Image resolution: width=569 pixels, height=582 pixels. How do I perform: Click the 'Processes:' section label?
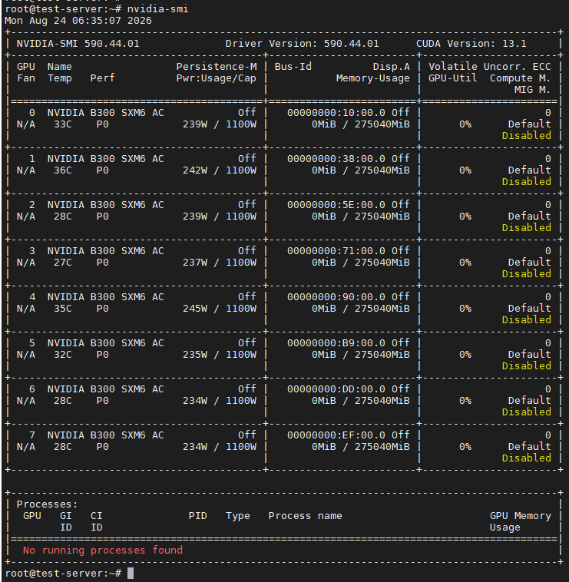47,504
